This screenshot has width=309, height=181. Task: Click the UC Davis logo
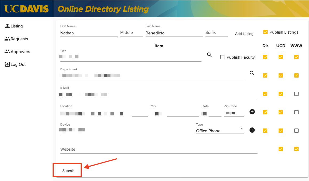coord(26,9)
